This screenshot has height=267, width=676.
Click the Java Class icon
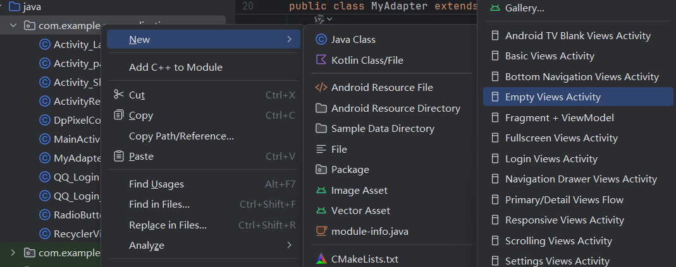pos(321,40)
